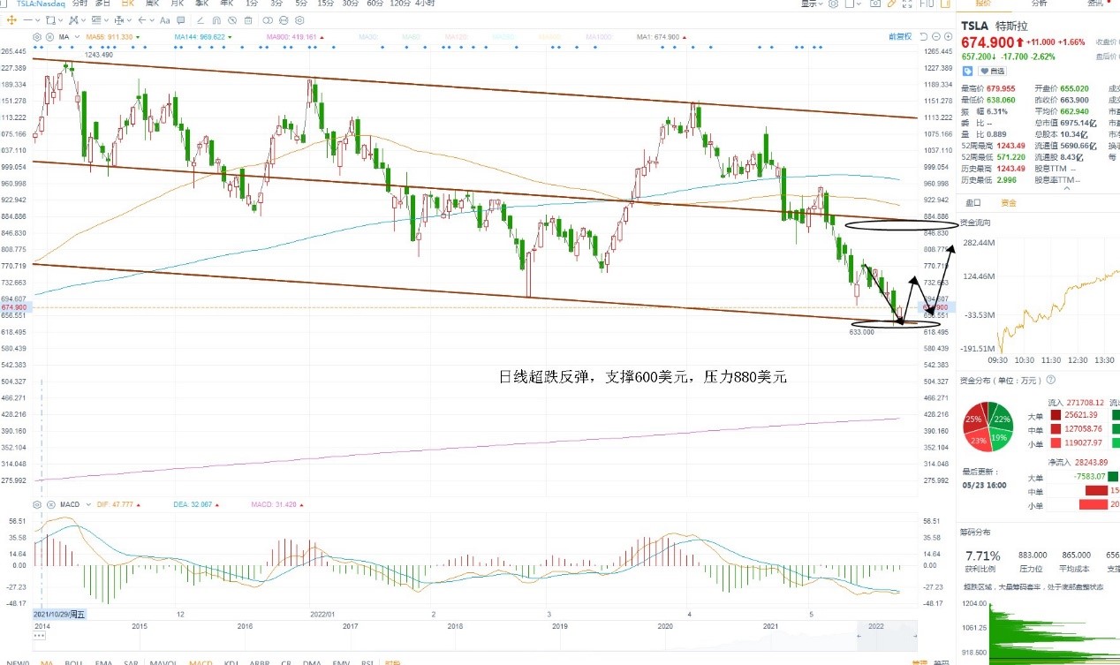Screen dimensions: 1120x665
Task: Switch to 周K weekly candlestick tab
Action: (x=152, y=4)
